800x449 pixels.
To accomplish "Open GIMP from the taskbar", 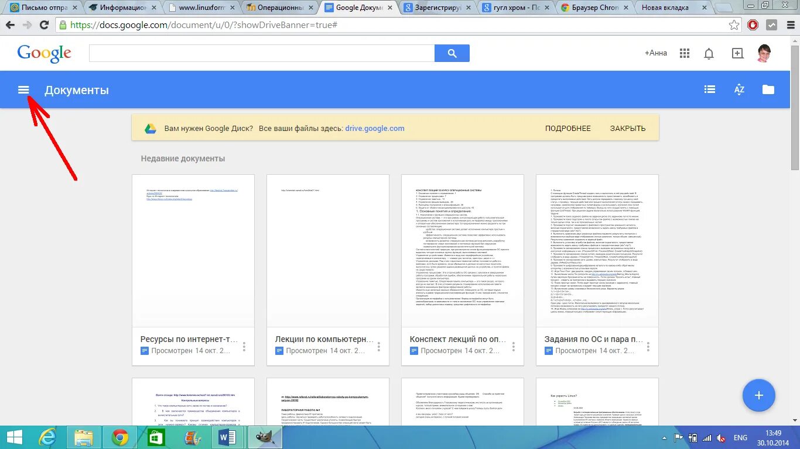I will coord(265,437).
